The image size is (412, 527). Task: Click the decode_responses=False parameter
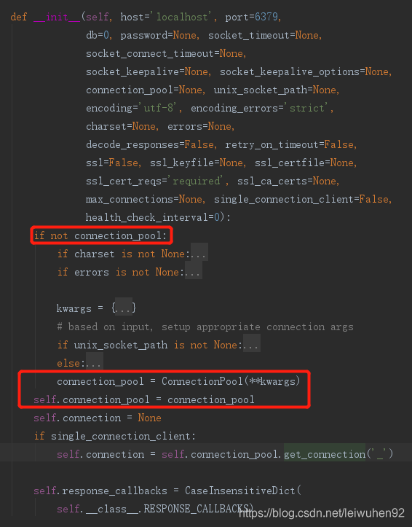click(150, 144)
